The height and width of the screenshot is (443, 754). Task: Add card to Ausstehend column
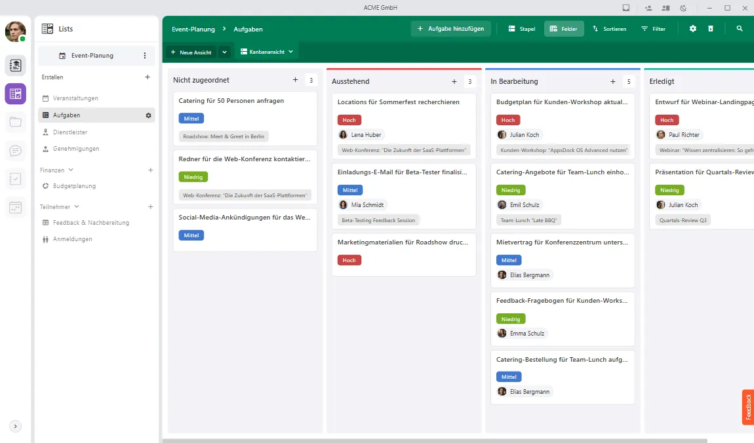click(454, 82)
